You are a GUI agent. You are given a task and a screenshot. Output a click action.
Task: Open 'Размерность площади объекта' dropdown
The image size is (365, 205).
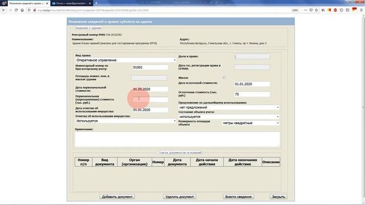[251, 123]
